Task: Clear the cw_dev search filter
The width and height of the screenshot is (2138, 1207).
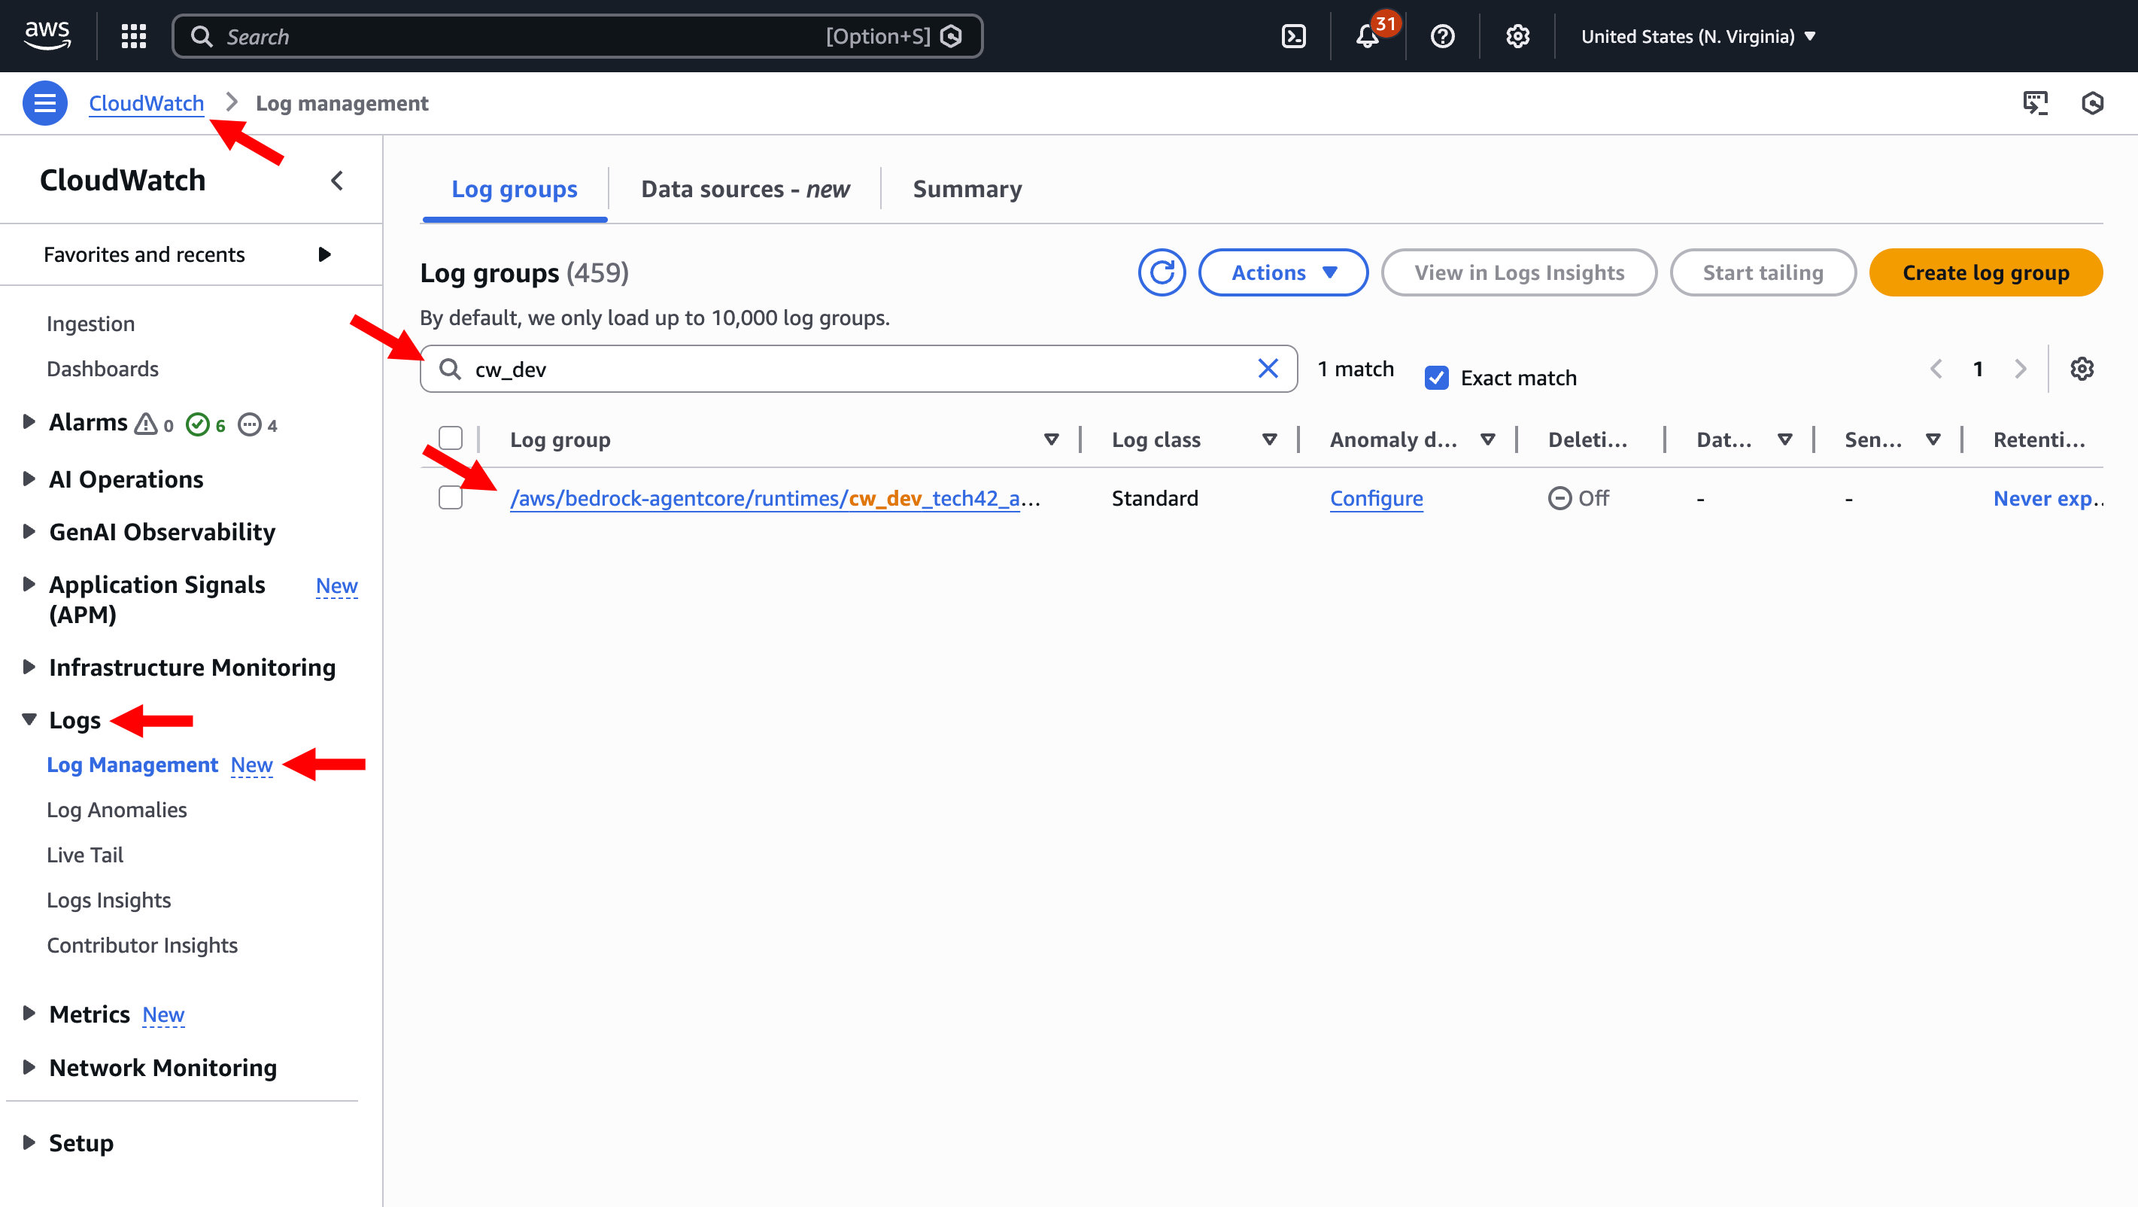Action: tap(1268, 369)
